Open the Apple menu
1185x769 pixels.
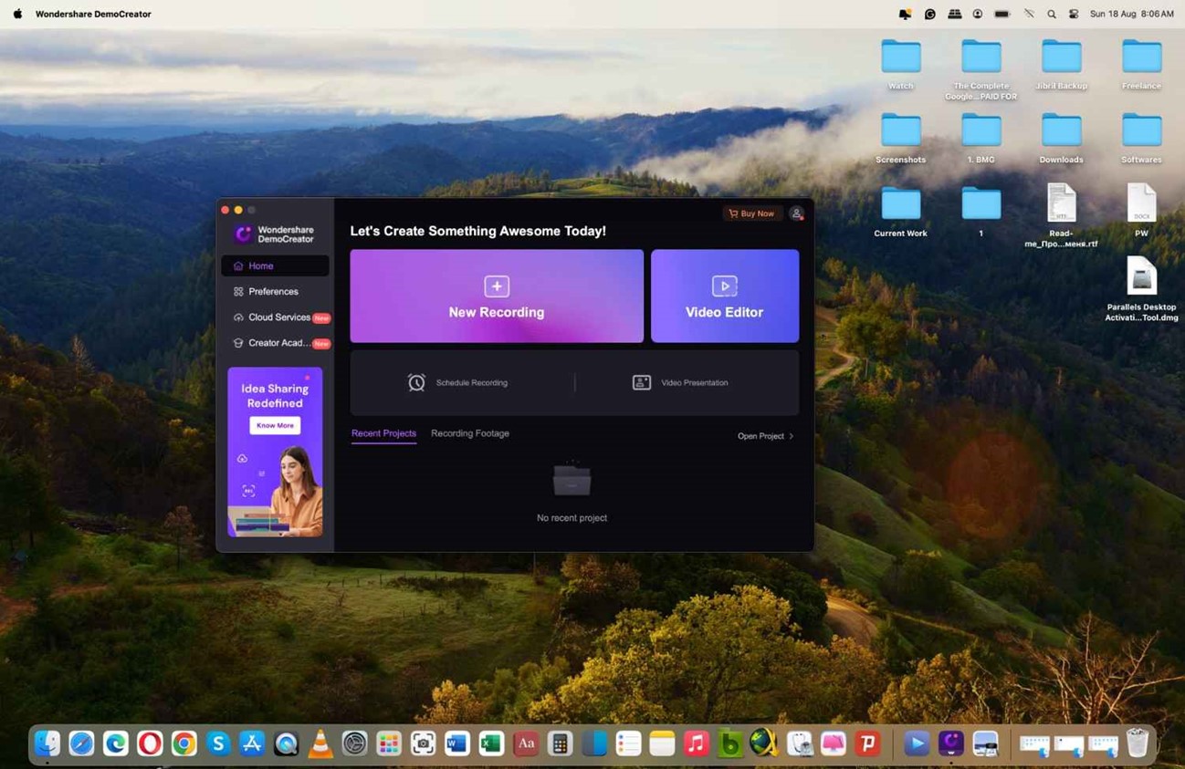coord(17,14)
